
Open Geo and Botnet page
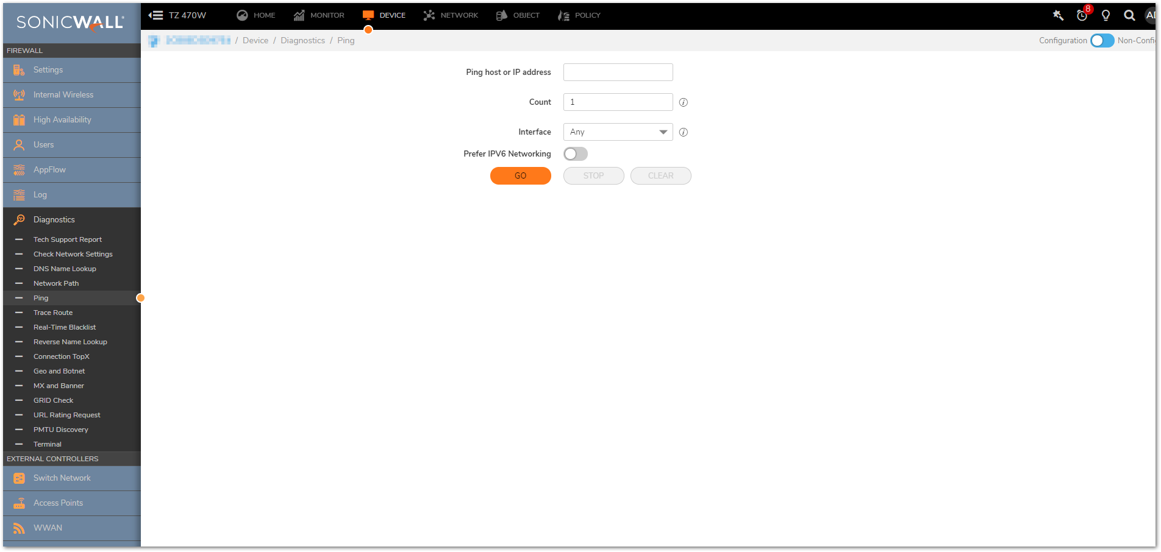tap(59, 371)
